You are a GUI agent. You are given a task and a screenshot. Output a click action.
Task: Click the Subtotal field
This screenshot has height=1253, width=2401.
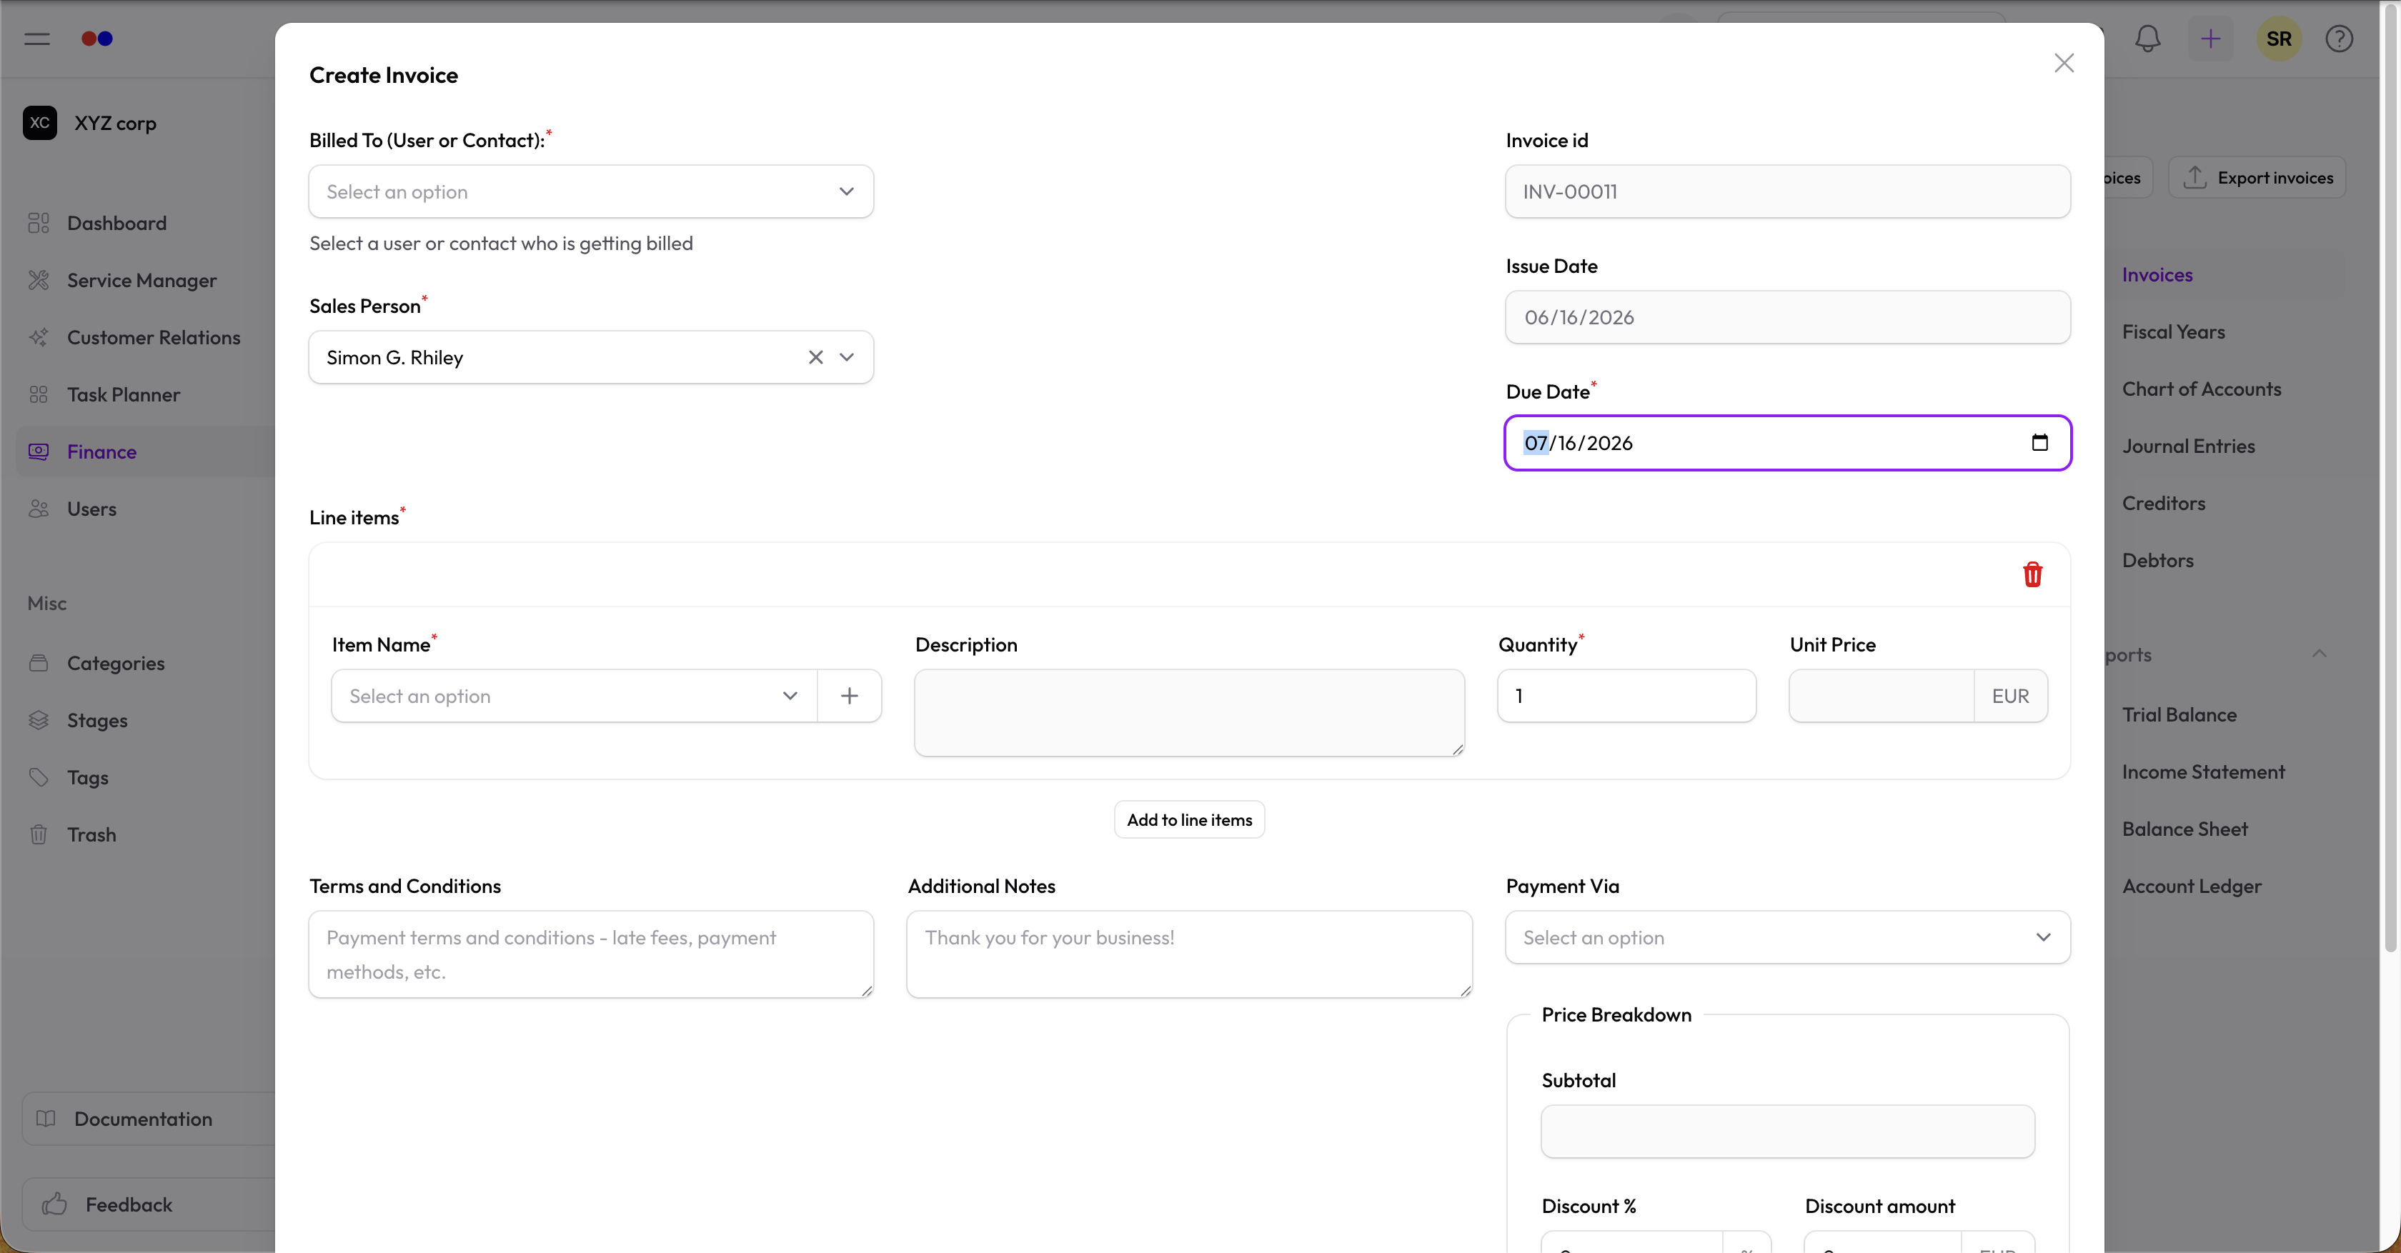(1788, 1131)
